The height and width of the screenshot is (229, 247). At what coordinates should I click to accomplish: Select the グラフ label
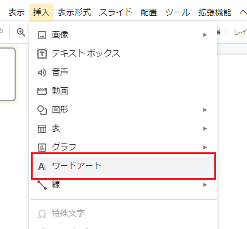point(64,147)
